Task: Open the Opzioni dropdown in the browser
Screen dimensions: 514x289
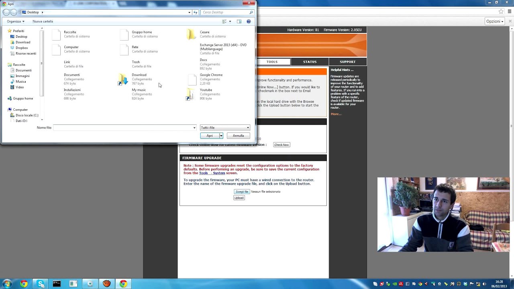Action: click(495, 21)
